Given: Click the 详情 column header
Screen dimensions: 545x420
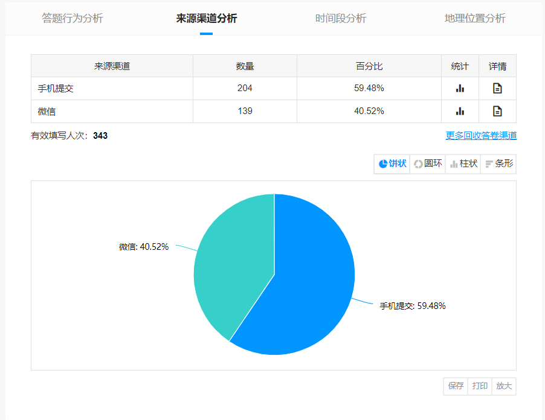Looking at the screenshot, I should [x=497, y=66].
